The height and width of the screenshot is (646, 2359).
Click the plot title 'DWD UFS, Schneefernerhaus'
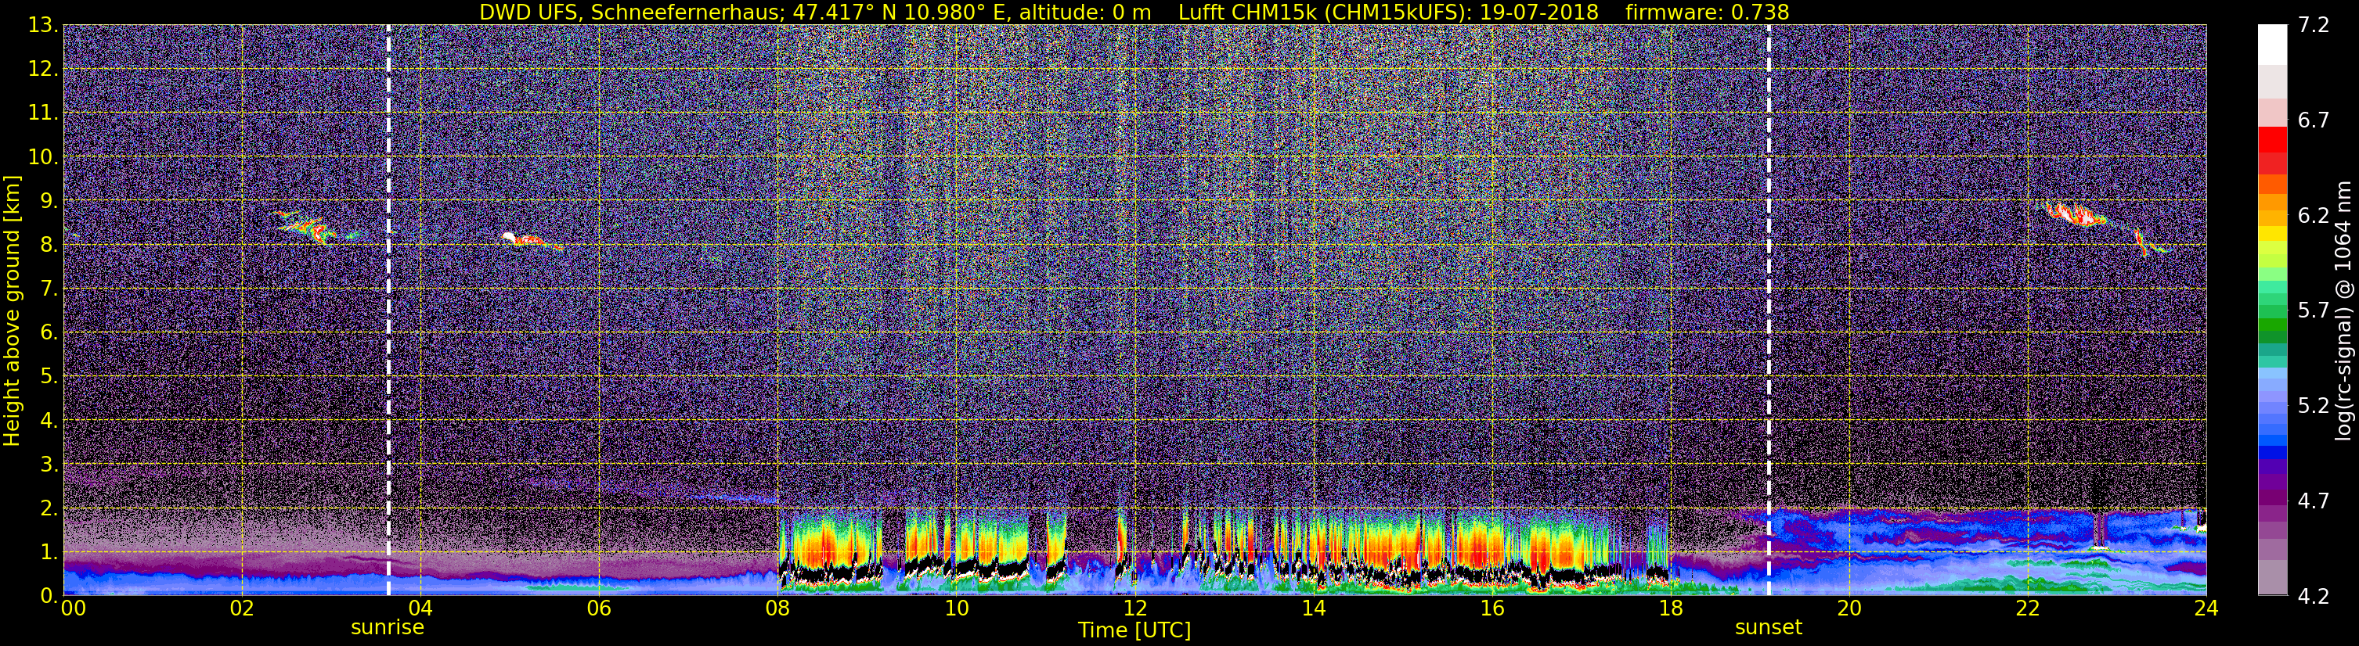(x=632, y=12)
